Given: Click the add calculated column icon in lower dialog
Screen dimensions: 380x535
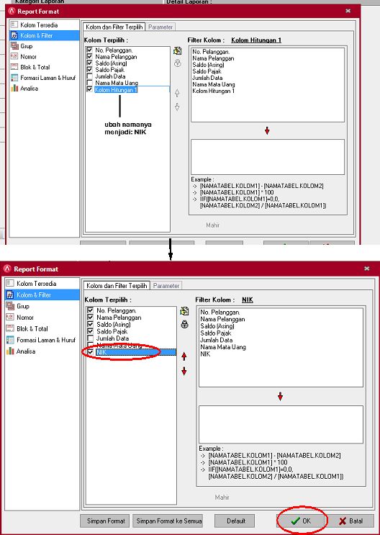Looking at the screenshot, I should (x=184, y=311).
